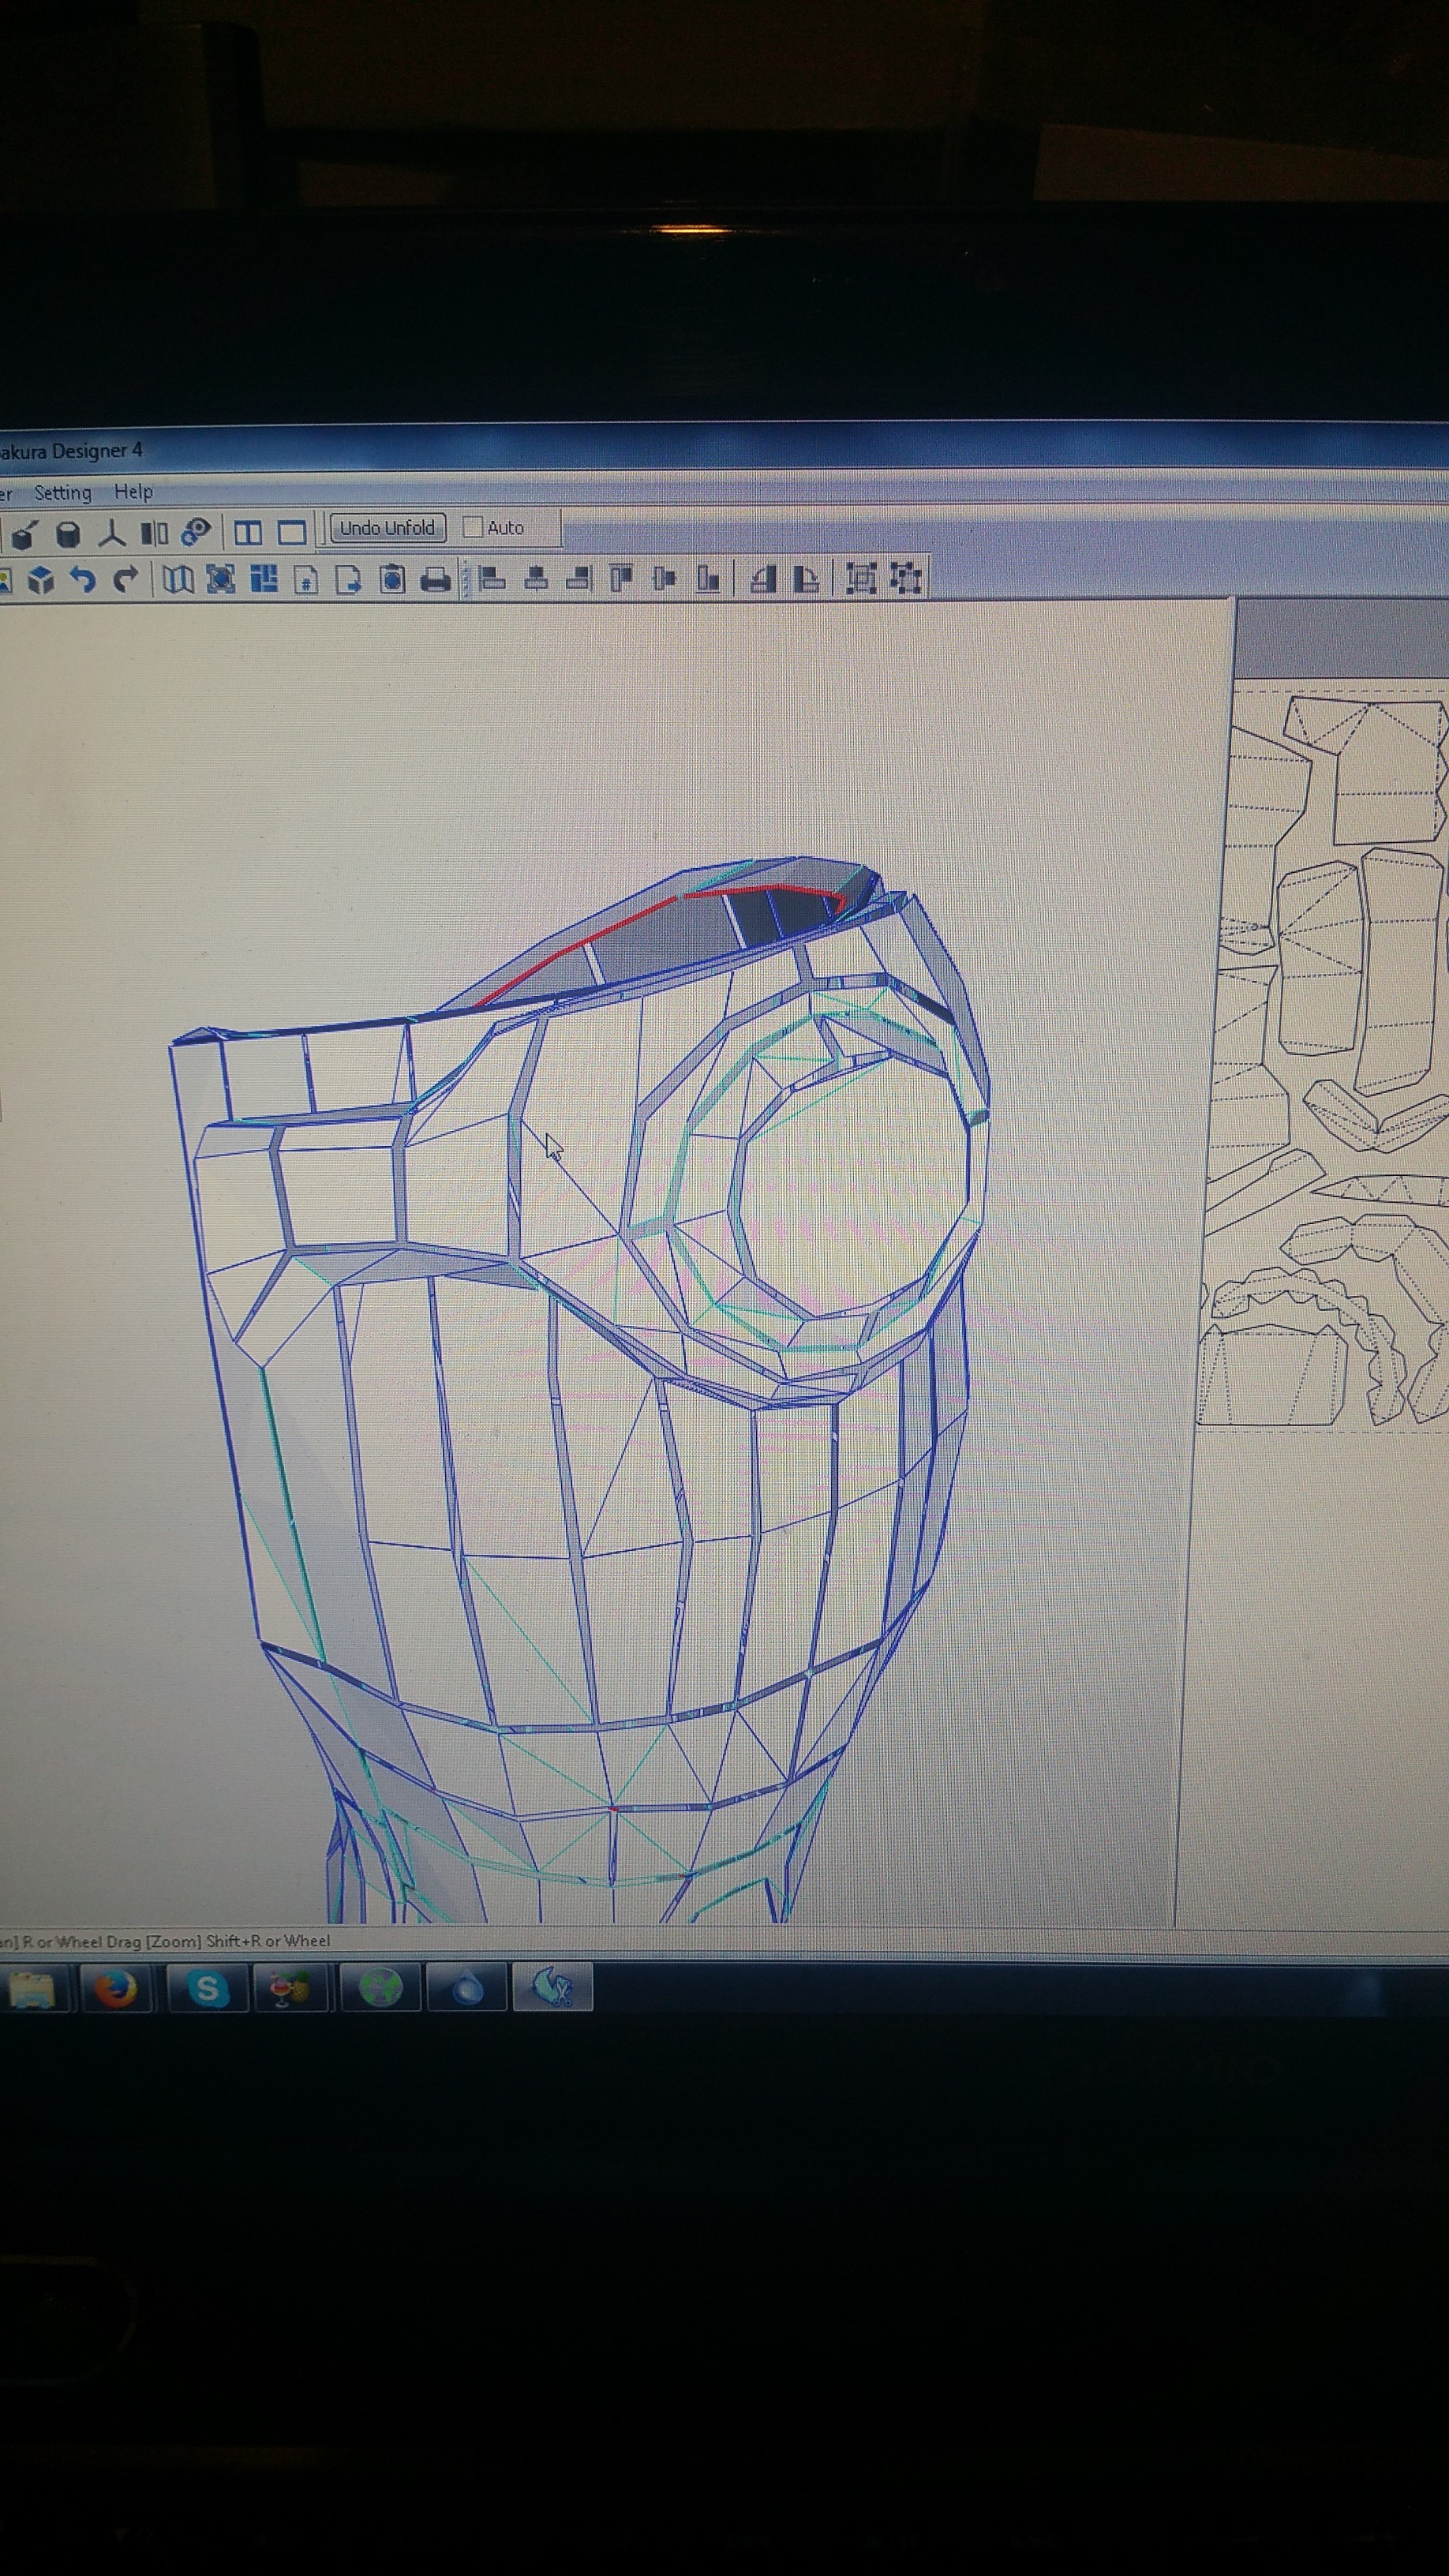Image resolution: width=1449 pixels, height=2576 pixels.
Task: Align selected parts to vertical middle
Action: pyautogui.click(x=664, y=578)
